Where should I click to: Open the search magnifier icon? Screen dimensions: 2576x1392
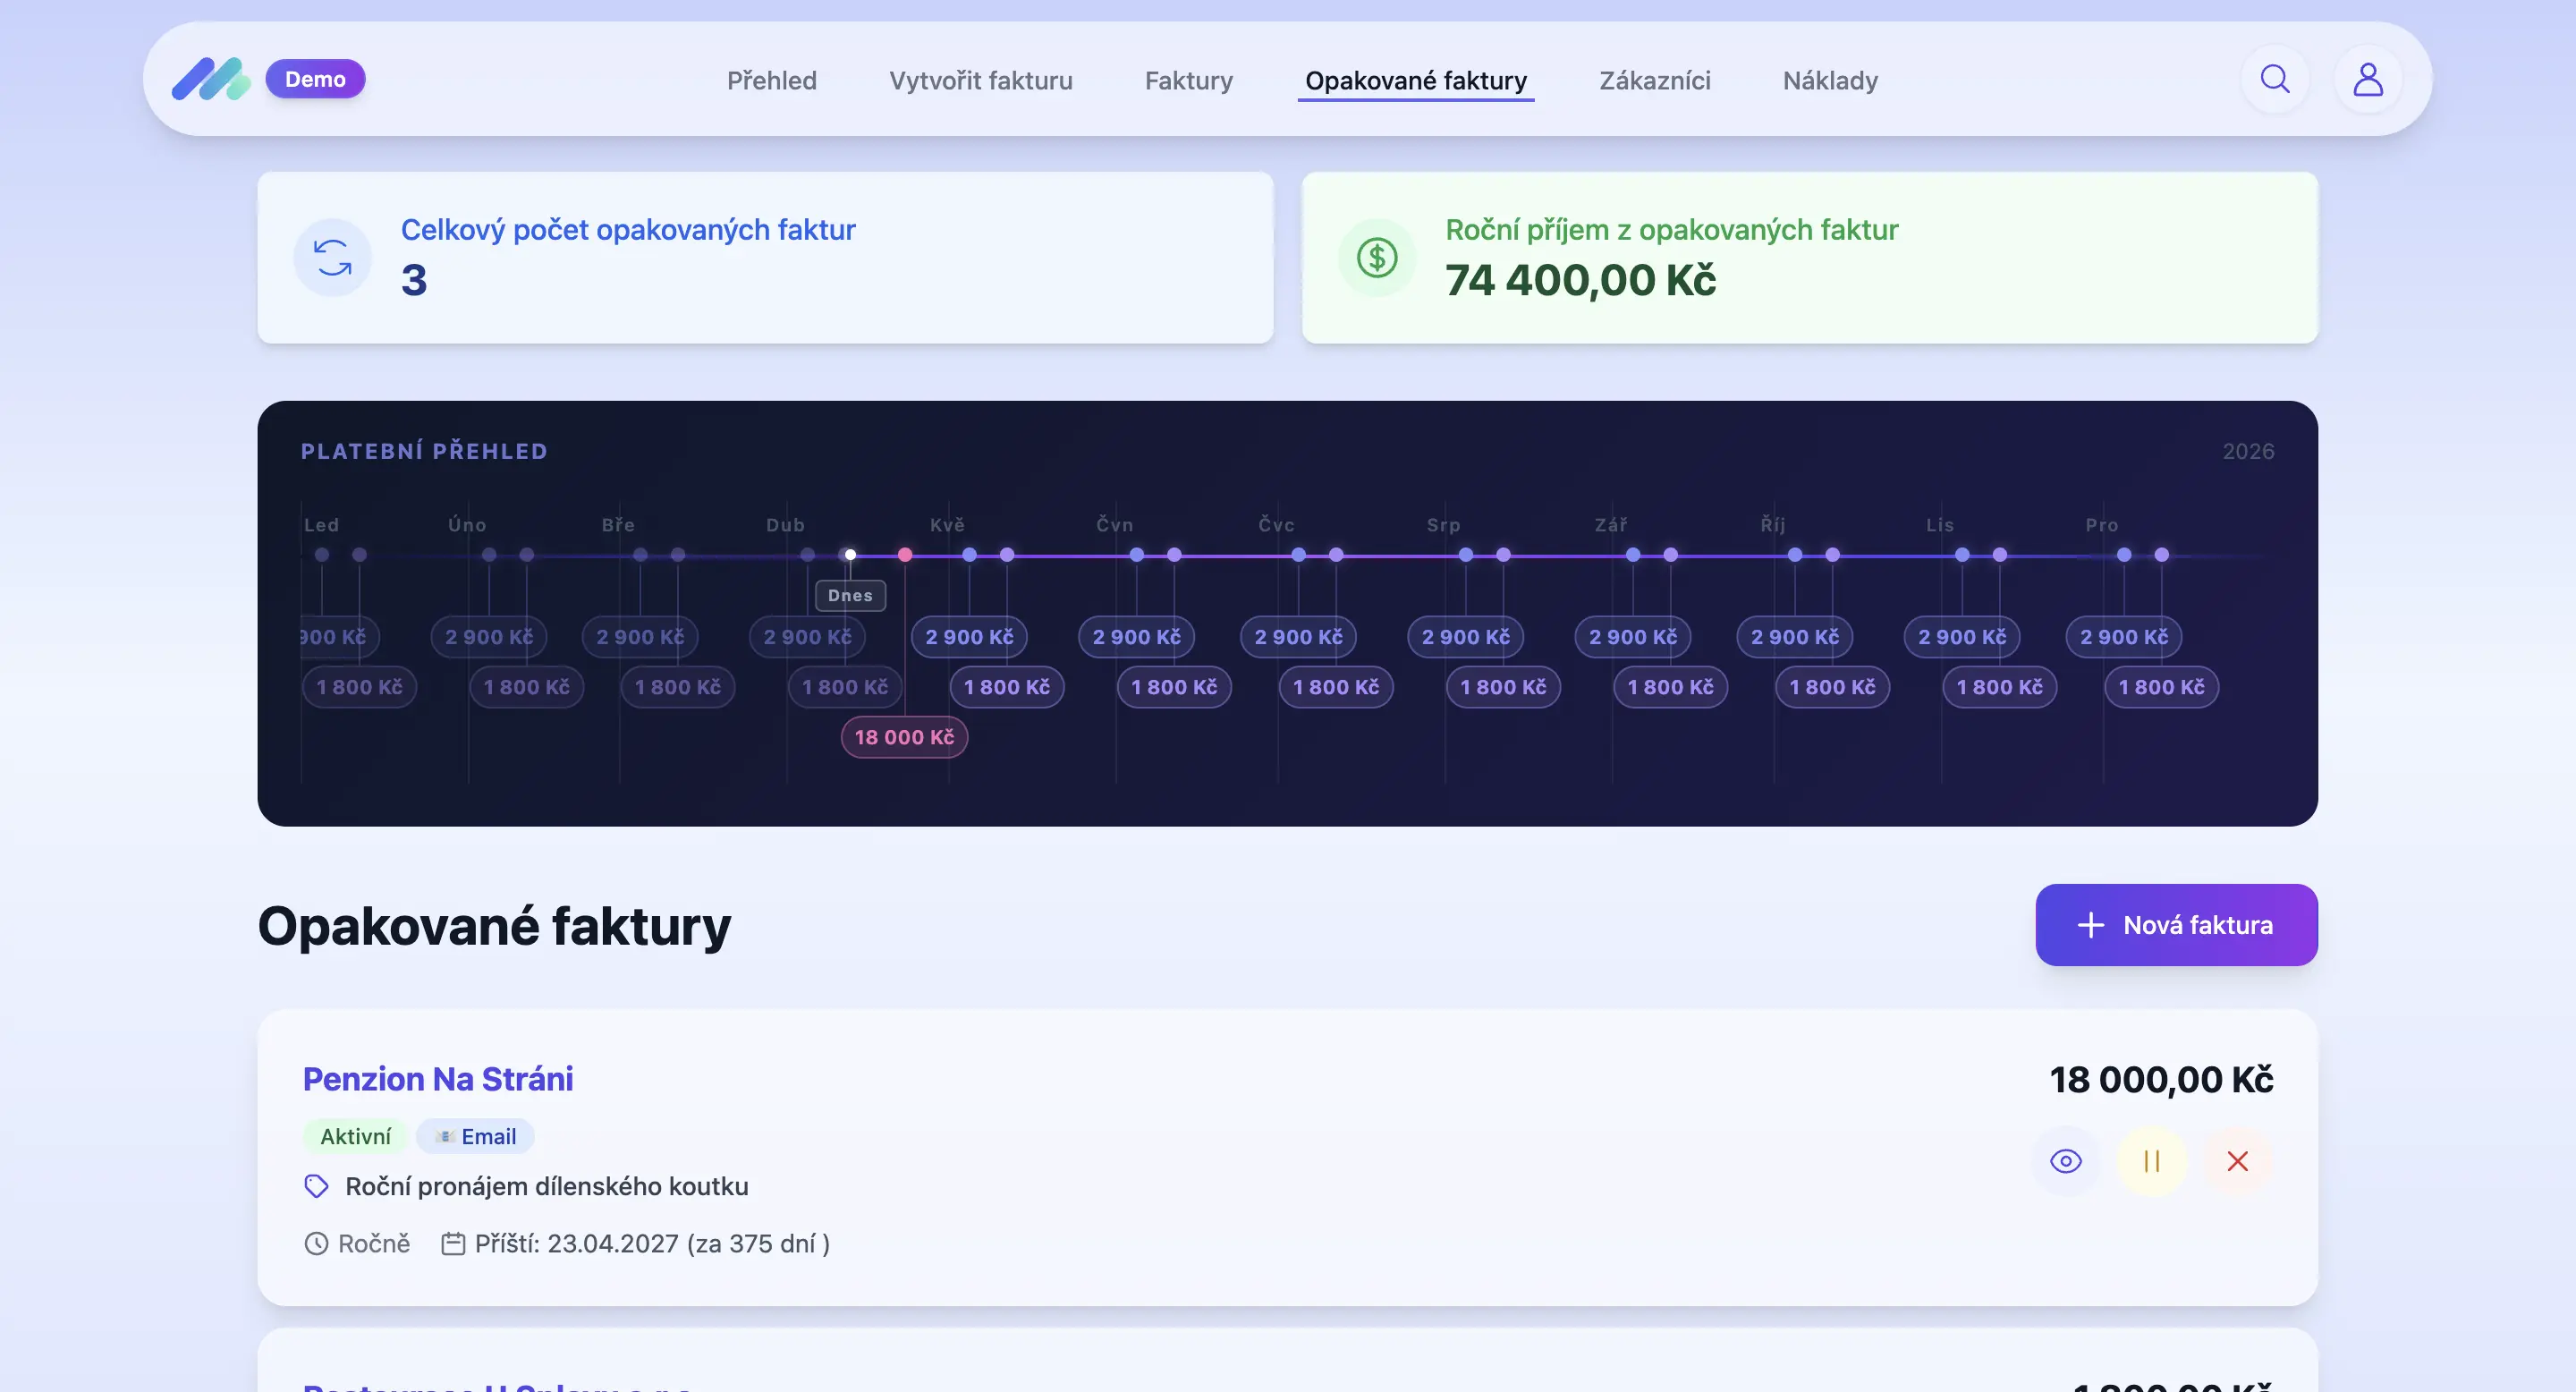click(2275, 79)
